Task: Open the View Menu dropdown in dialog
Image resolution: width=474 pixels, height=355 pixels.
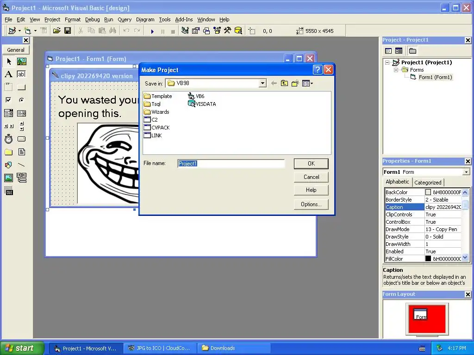Action: (x=307, y=83)
